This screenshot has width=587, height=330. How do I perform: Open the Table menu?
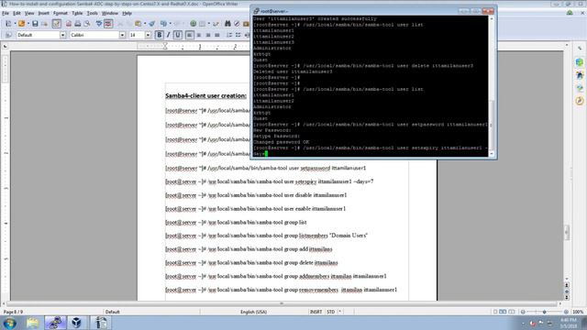77,13
